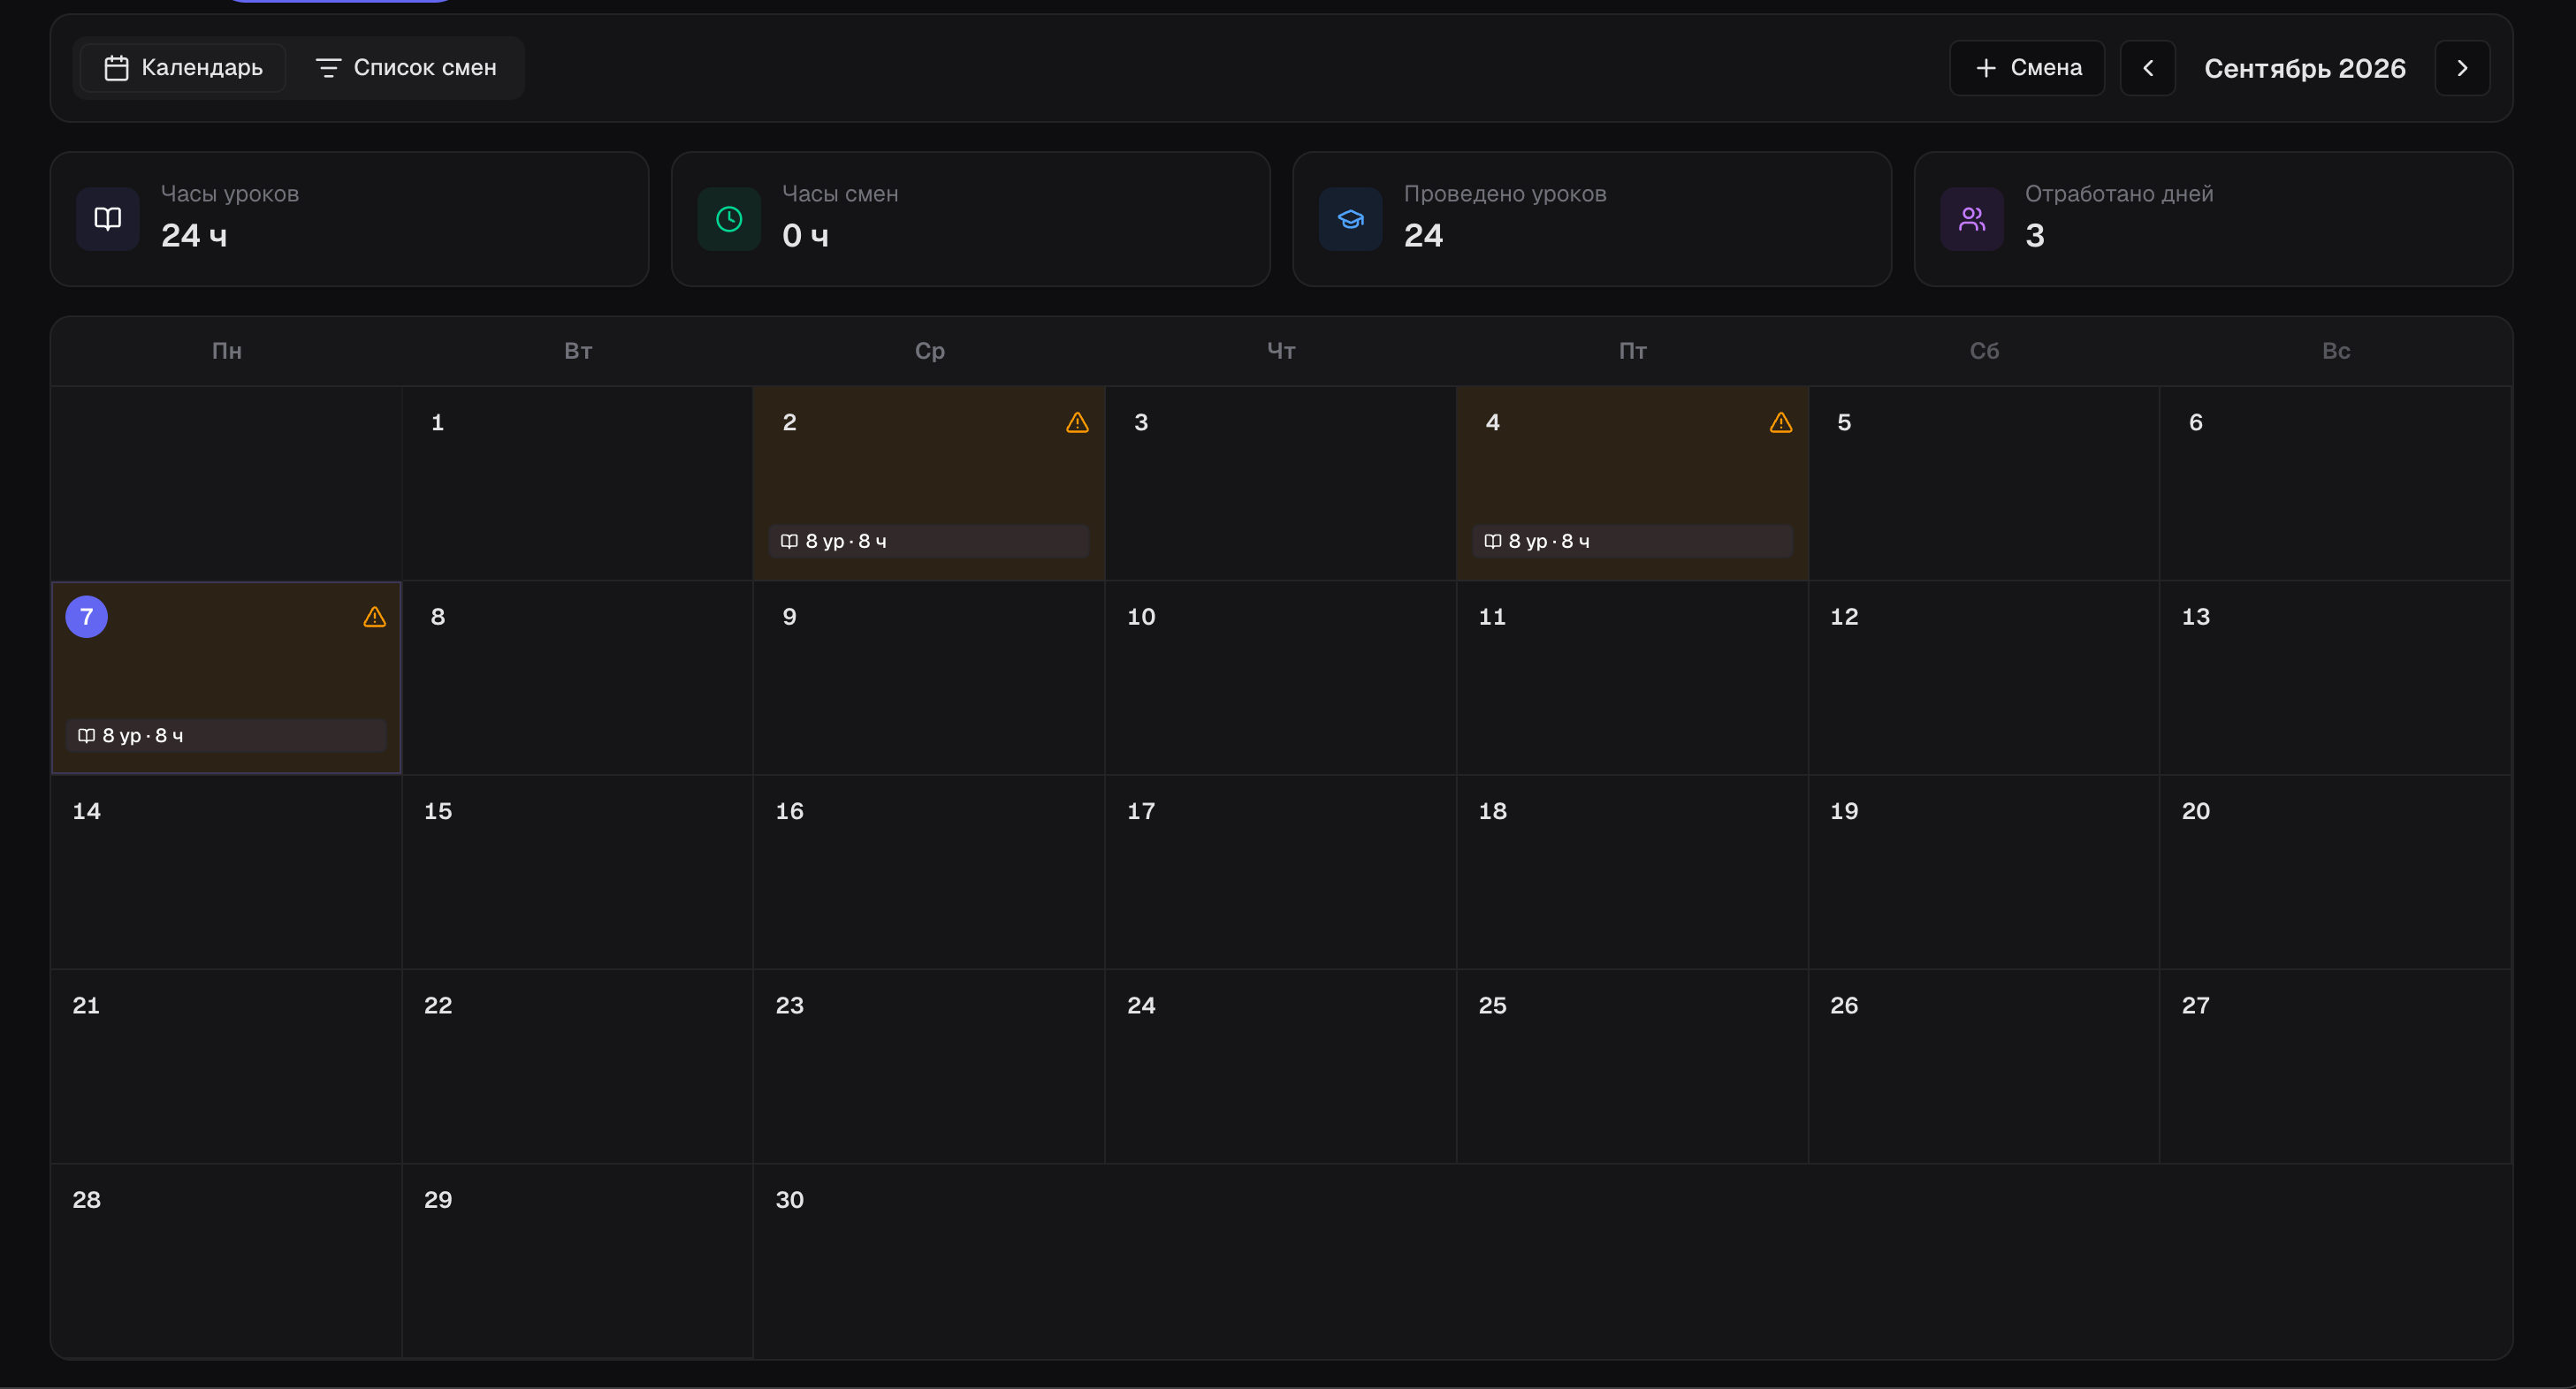Select day 28 in the calendar
2576x1389 pixels.
point(226,1260)
